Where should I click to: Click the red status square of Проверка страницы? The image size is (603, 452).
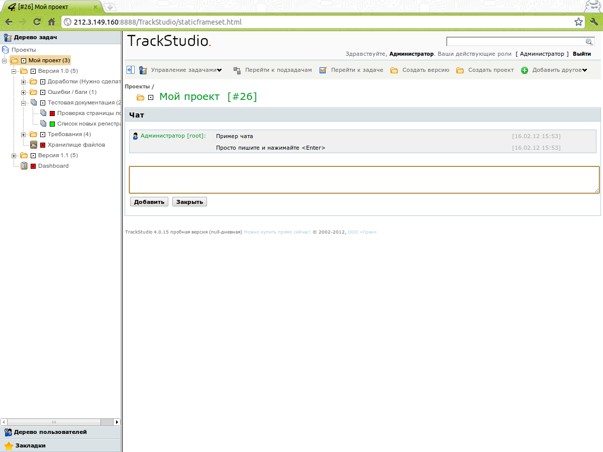[x=52, y=114]
